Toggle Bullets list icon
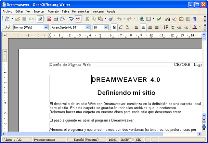Image resolution: width=208 pixels, height=143 pixels. (x=173, y=27)
